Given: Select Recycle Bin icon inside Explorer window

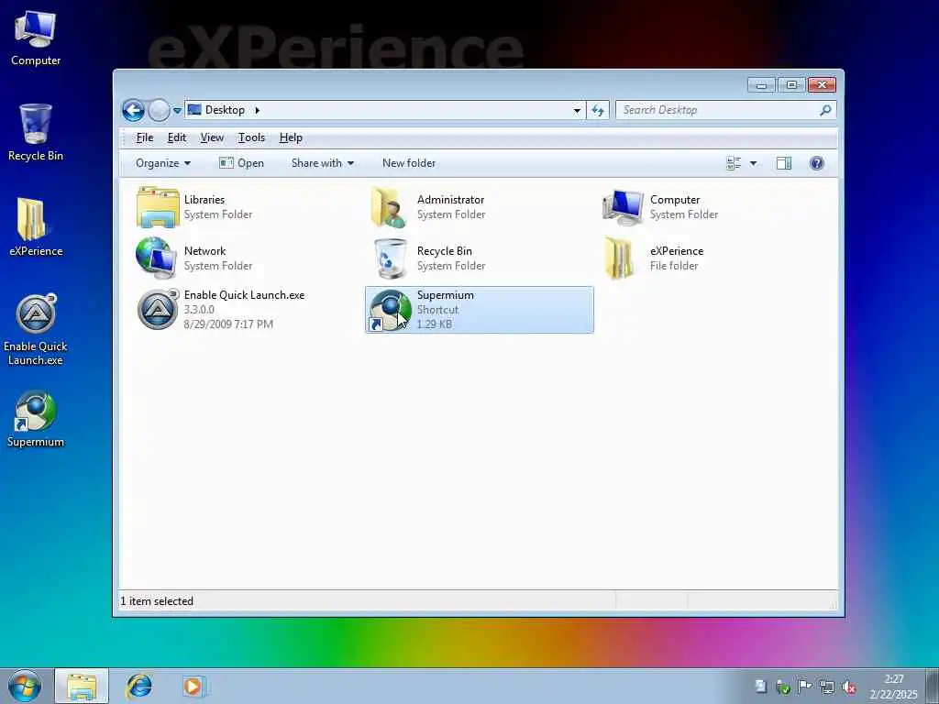Looking at the screenshot, I should [390, 258].
